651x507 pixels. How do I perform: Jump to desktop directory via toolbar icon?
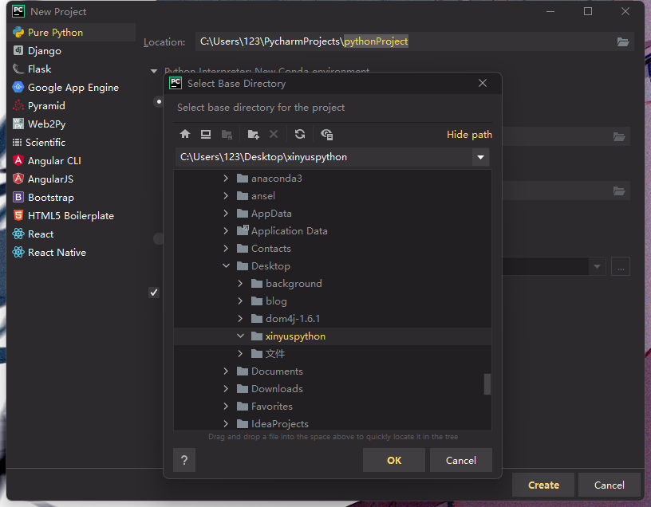click(x=206, y=134)
